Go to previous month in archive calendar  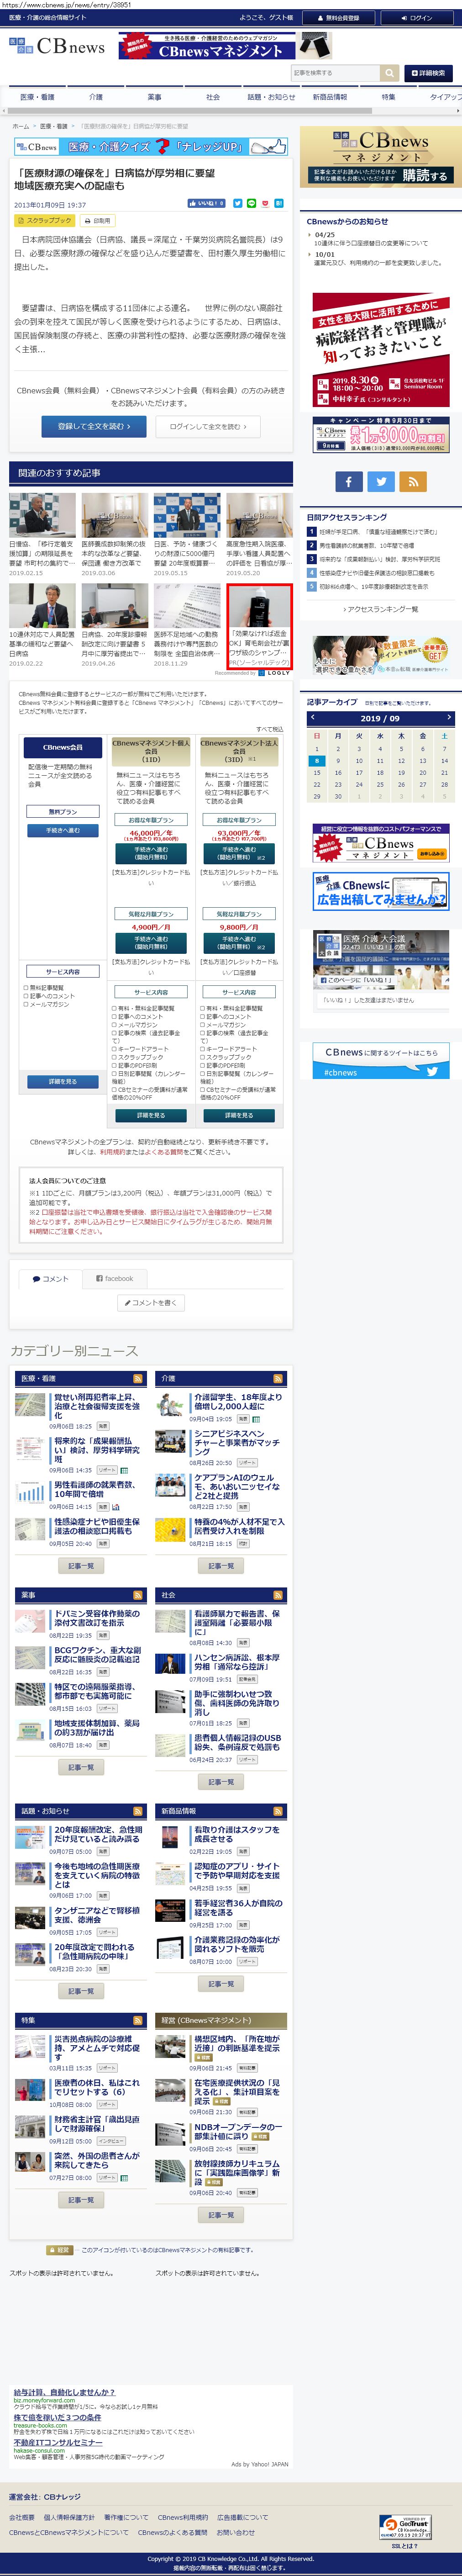point(312,717)
